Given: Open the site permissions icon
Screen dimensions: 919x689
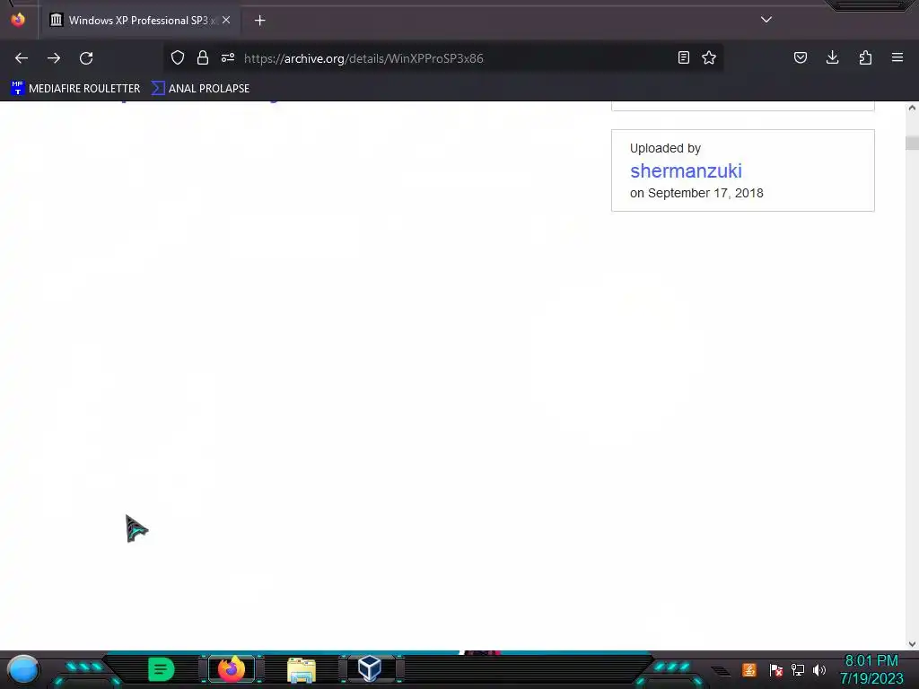Looking at the screenshot, I should [228, 57].
